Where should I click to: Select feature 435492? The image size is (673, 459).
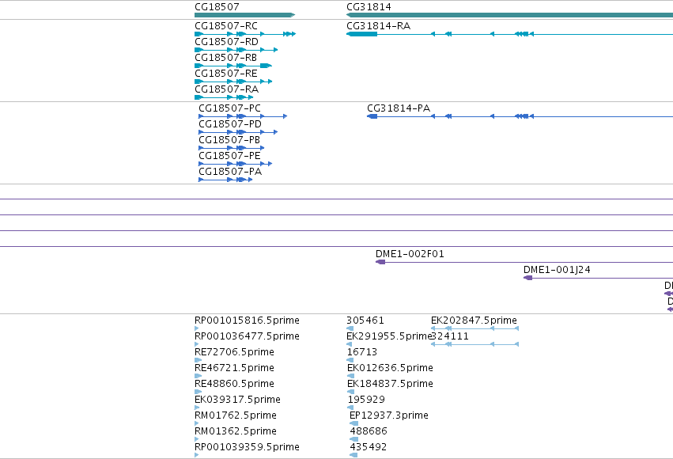[369, 447]
